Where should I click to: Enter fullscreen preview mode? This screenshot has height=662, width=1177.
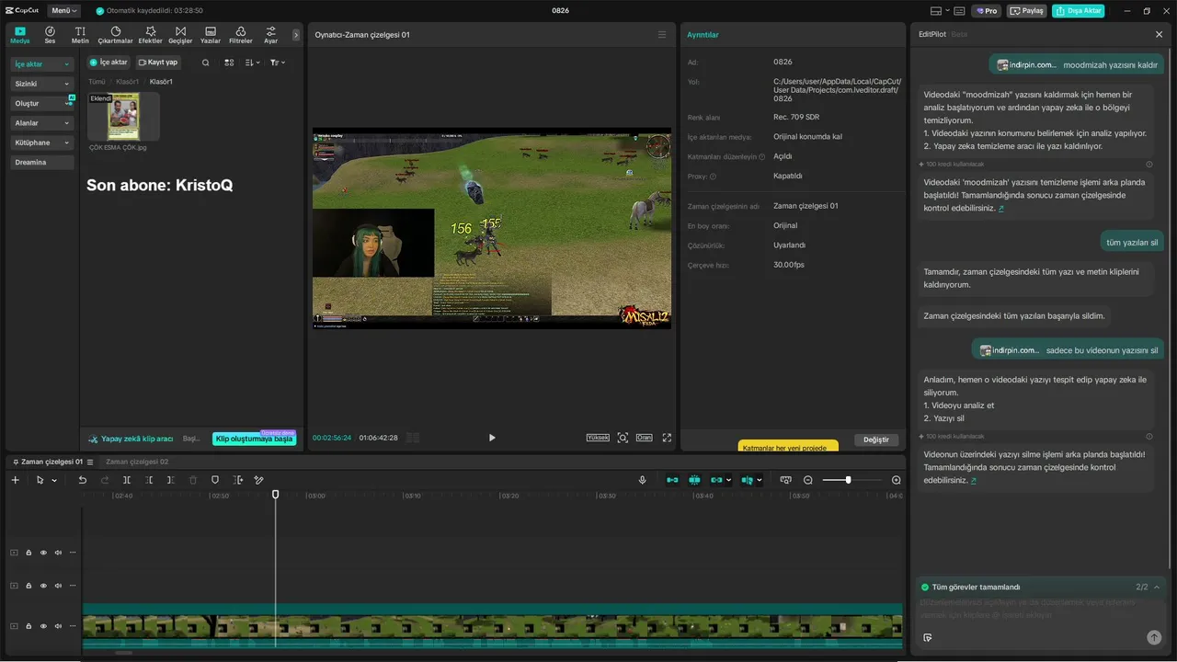pos(667,438)
